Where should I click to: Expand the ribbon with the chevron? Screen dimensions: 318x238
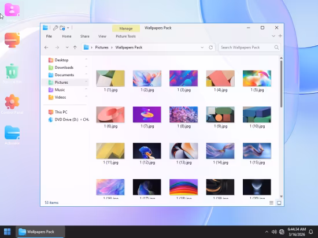(273, 36)
